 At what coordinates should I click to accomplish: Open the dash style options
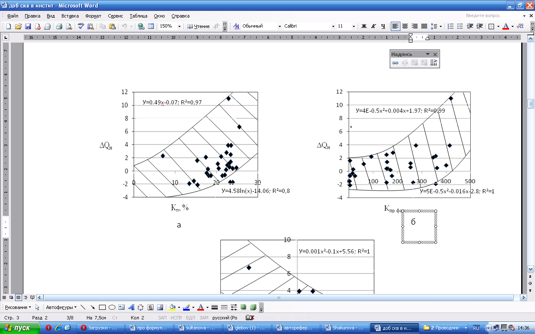pos(224,307)
